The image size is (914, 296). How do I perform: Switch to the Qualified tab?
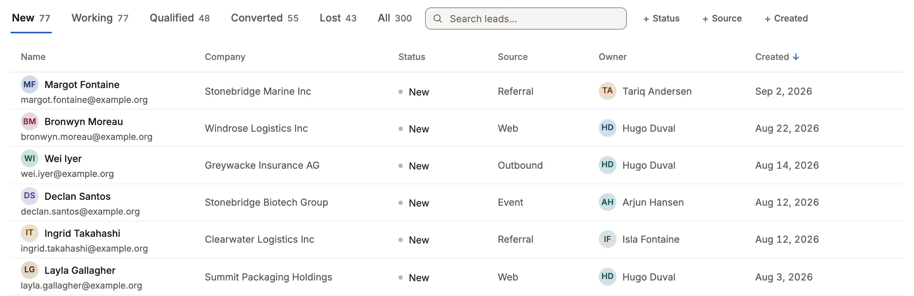[x=180, y=18]
